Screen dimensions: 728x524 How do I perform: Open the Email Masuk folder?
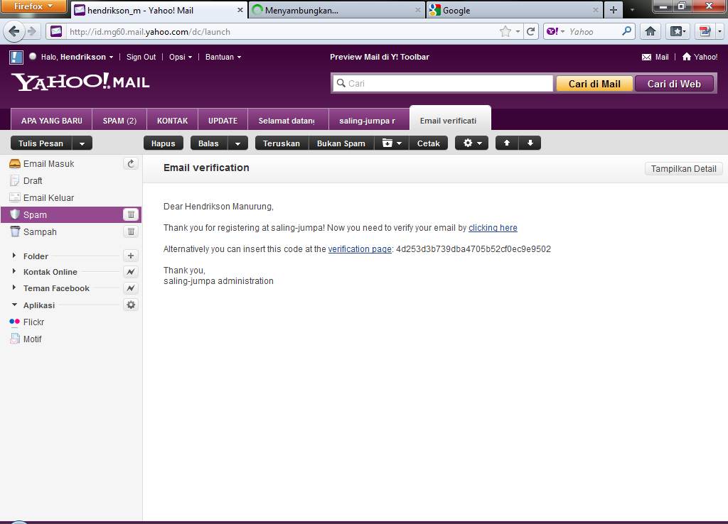(48, 164)
